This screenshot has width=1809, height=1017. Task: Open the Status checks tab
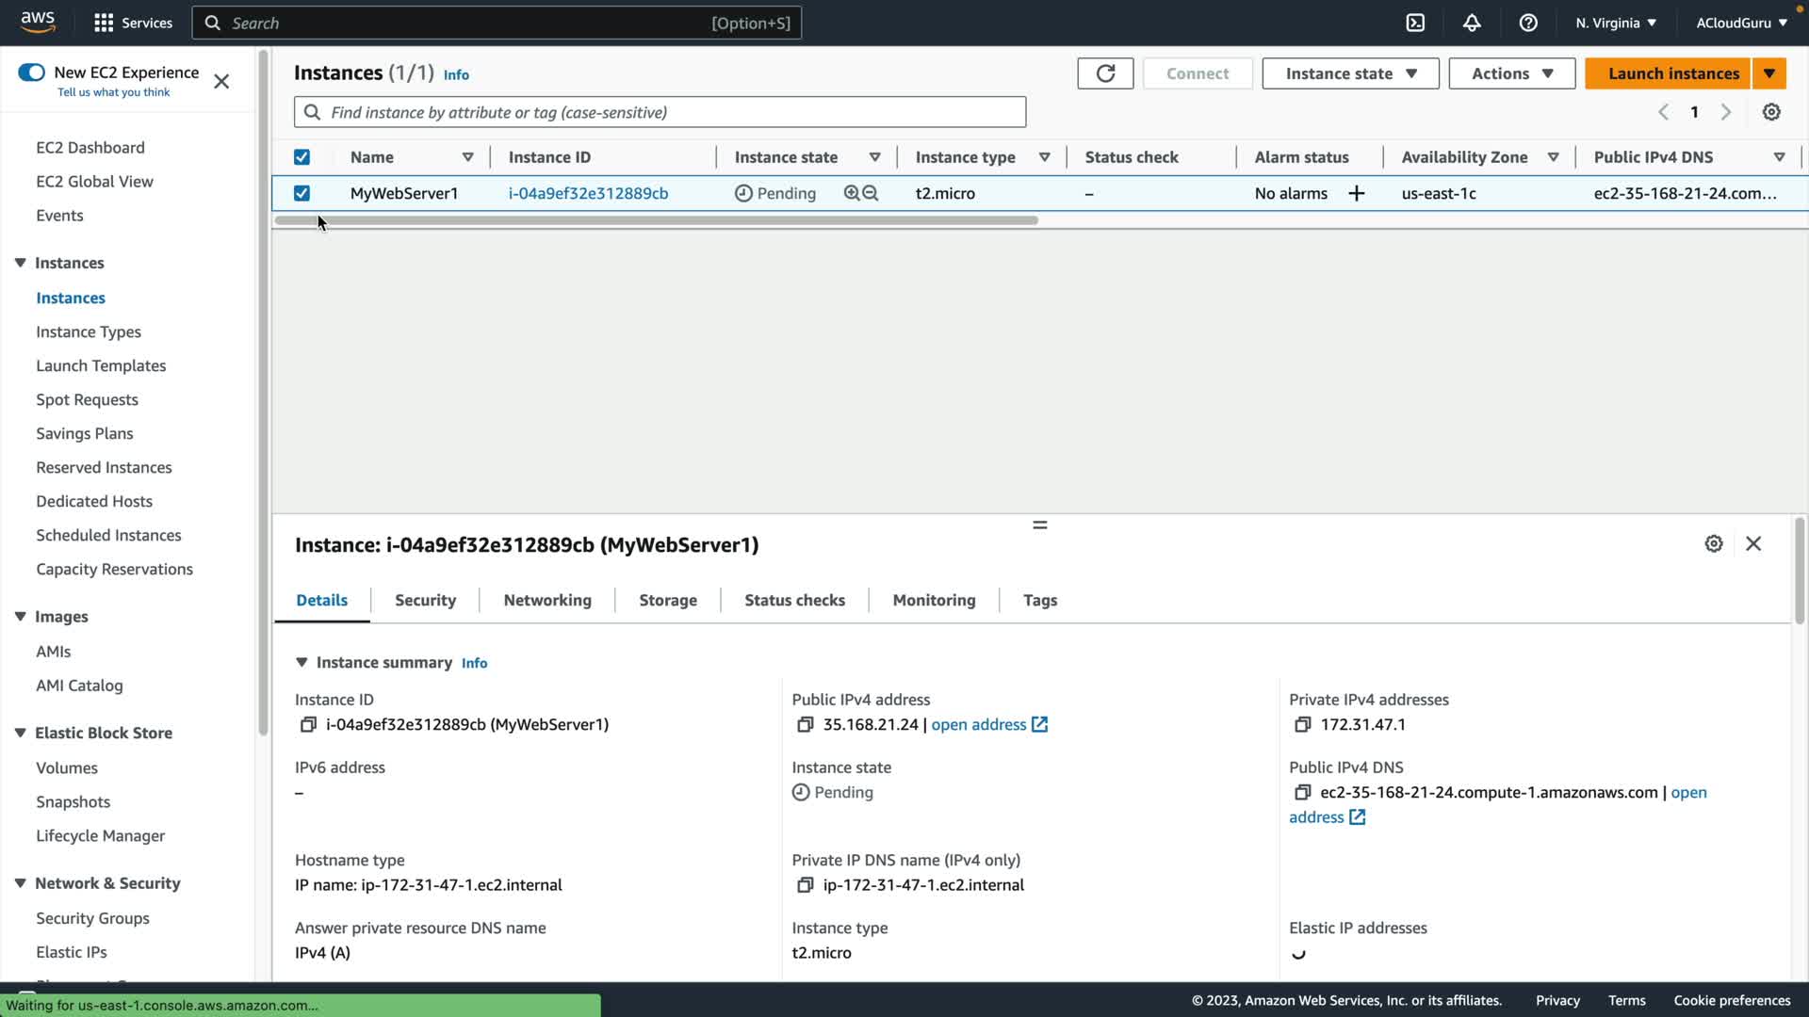(794, 600)
